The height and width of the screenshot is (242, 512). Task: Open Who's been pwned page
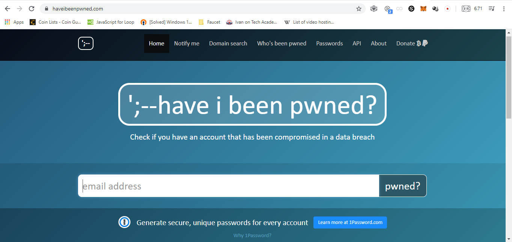tap(282, 44)
